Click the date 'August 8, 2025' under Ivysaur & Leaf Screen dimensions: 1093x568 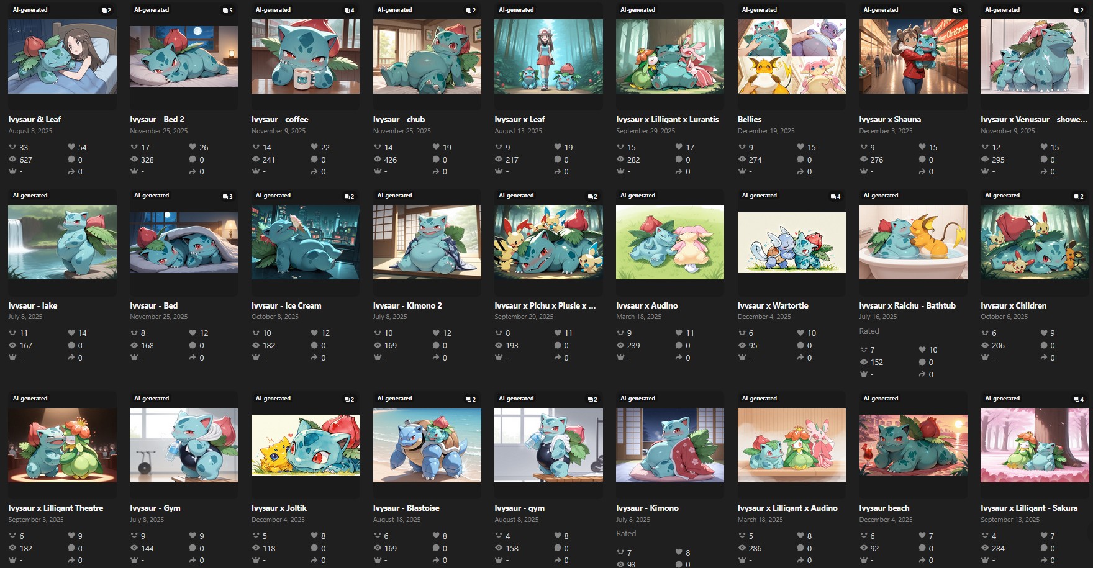30,131
